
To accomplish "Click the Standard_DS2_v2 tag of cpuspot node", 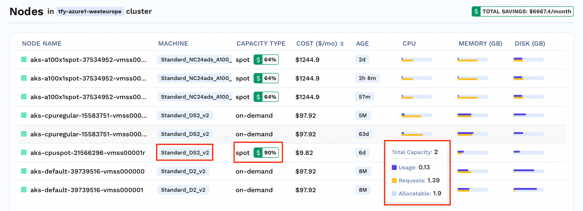I will click(185, 153).
